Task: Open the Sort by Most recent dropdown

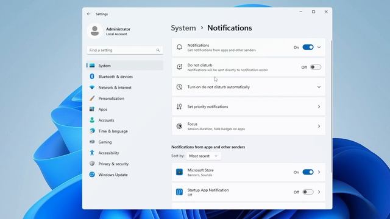Action: (x=204, y=156)
